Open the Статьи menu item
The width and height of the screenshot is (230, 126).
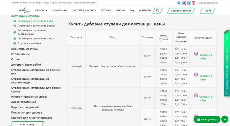tap(120, 10)
